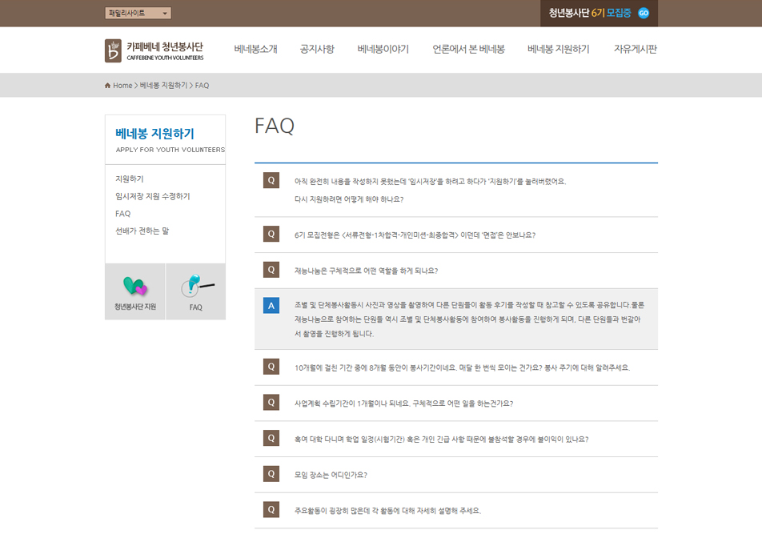Expand the 주요활동 설명 question

point(387,510)
